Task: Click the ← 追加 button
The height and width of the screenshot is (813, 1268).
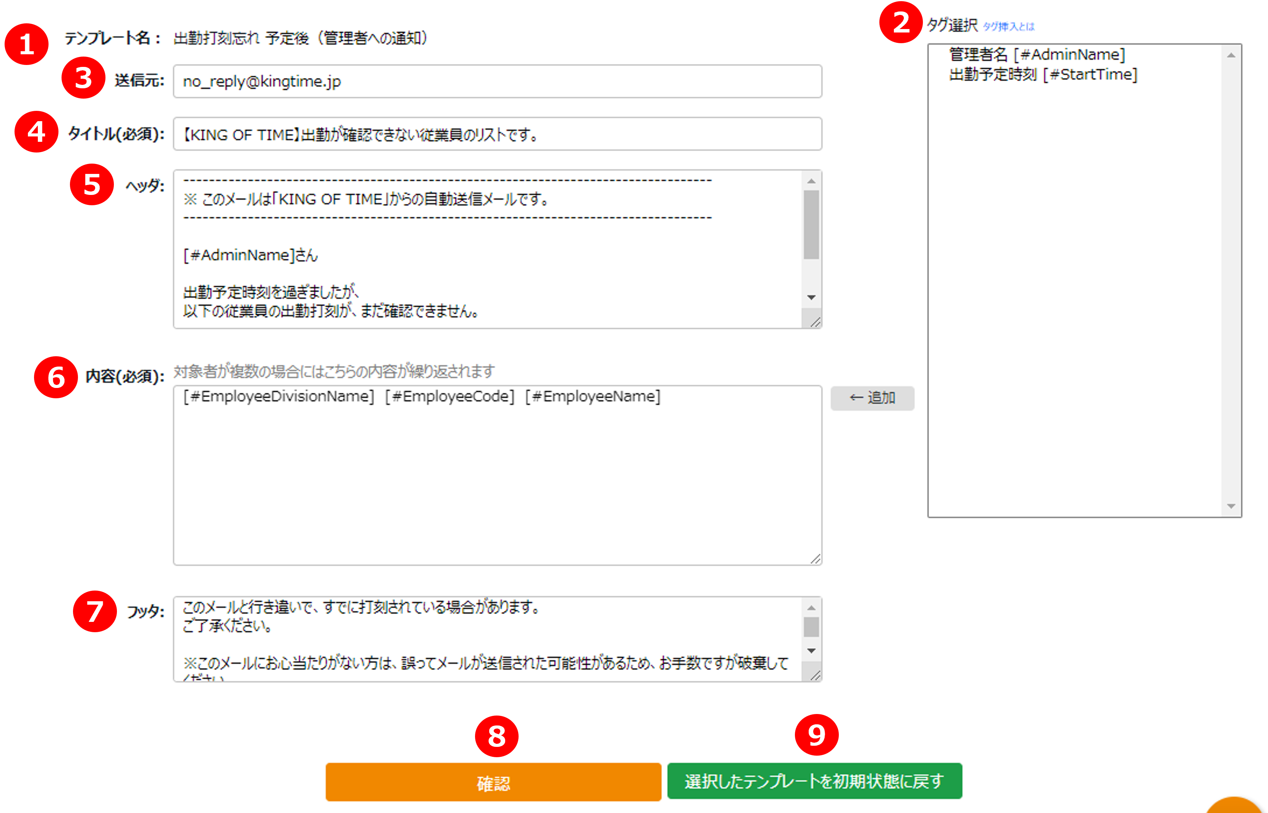Action: pyautogui.click(x=872, y=398)
